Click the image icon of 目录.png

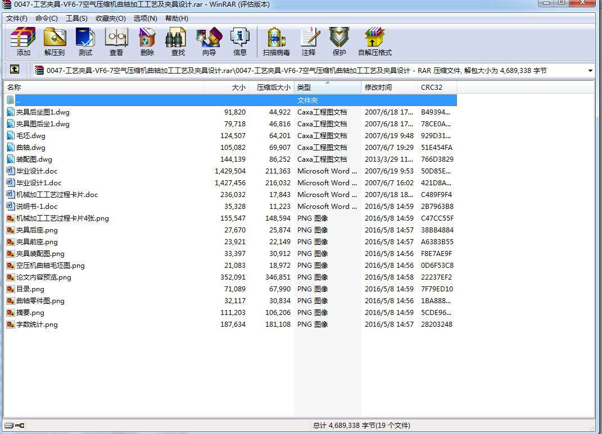[10, 289]
